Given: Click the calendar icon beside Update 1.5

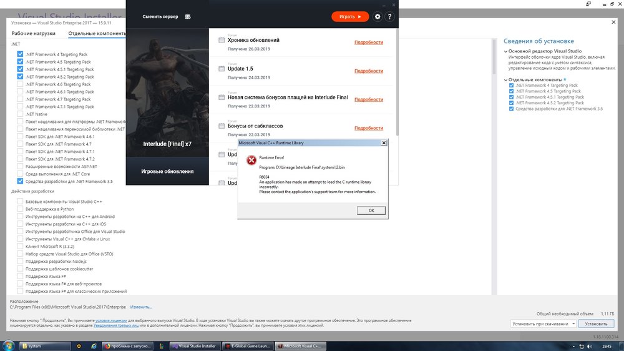Looking at the screenshot, I should pyautogui.click(x=222, y=69).
